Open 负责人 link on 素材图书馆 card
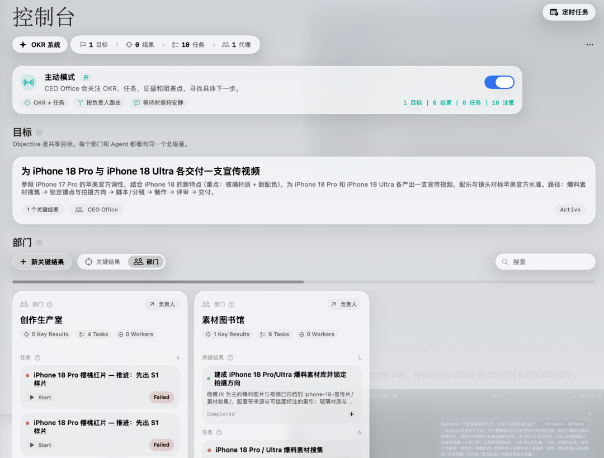 343,304
